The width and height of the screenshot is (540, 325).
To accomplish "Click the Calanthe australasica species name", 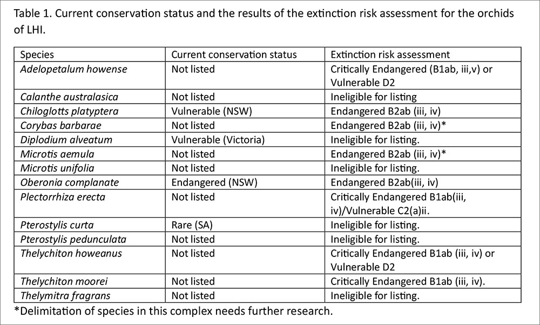I will pos(69,97).
